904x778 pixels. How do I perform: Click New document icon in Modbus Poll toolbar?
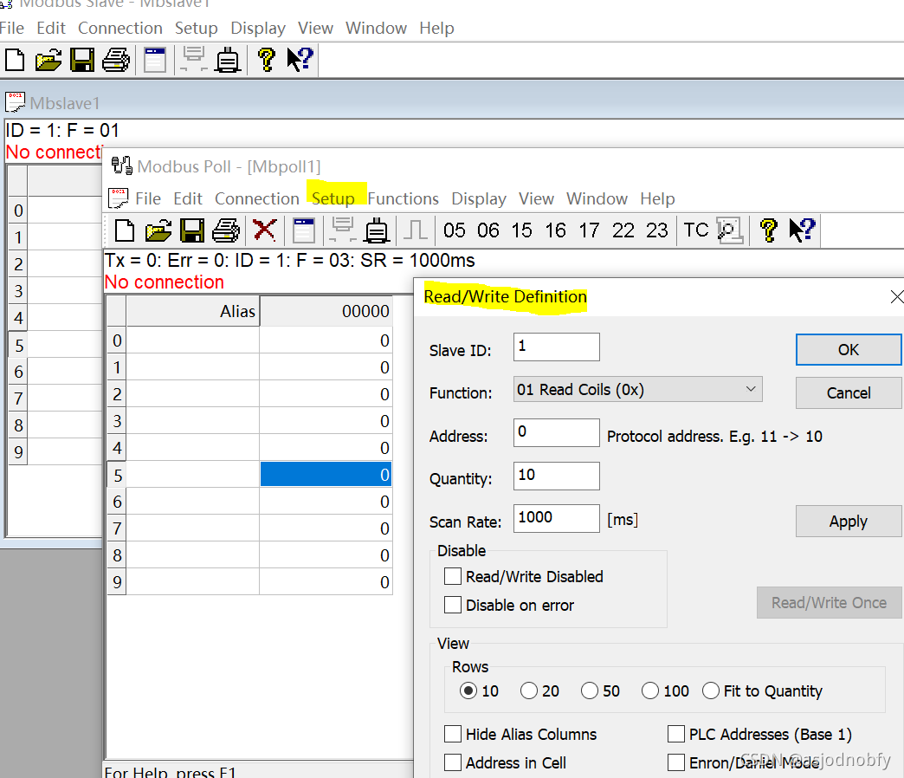pyautogui.click(x=125, y=230)
